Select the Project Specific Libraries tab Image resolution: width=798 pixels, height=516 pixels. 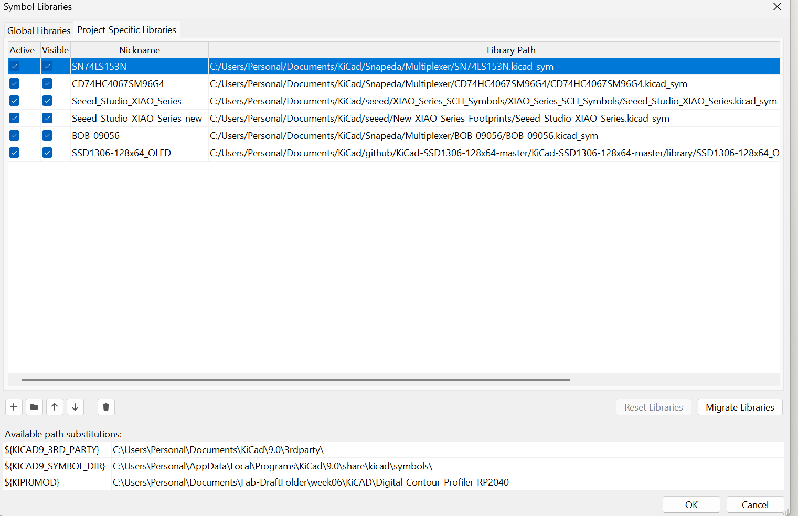[126, 30]
